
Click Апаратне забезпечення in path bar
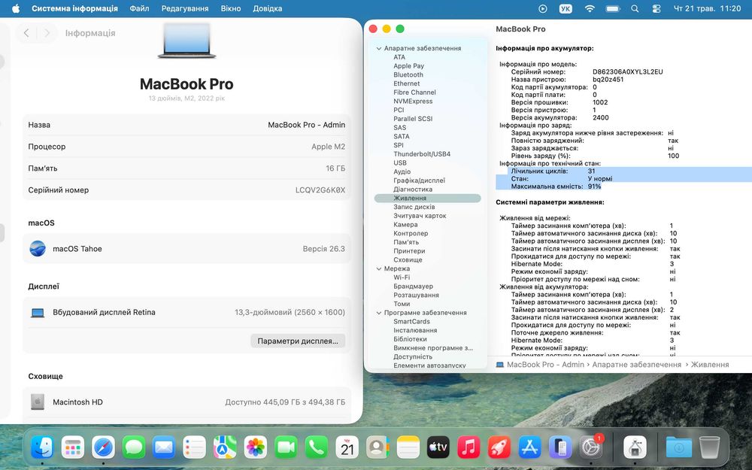tap(636, 365)
